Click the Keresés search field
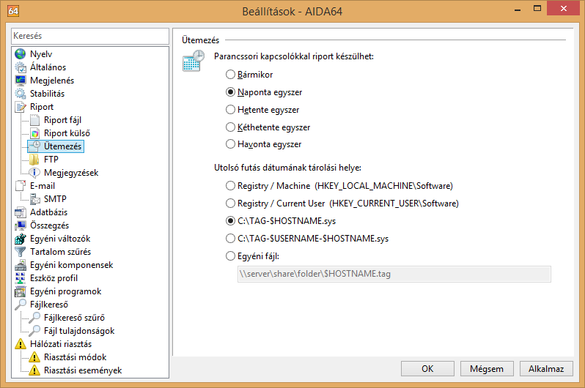This screenshot has height=388, width=585. [x=90, y=36]
